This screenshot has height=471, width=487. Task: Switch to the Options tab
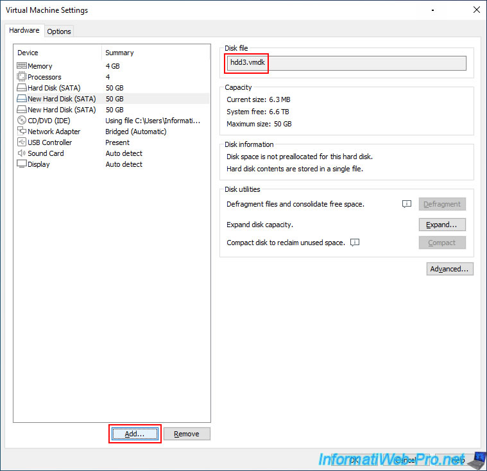click(x=59, y=31)
